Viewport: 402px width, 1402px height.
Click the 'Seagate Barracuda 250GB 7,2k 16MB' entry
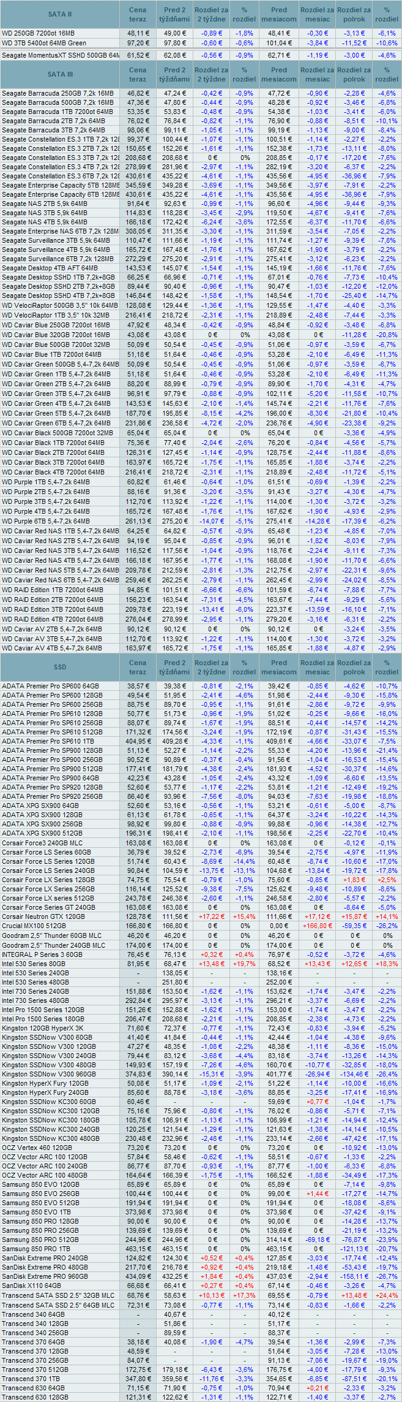click(58, 93)
